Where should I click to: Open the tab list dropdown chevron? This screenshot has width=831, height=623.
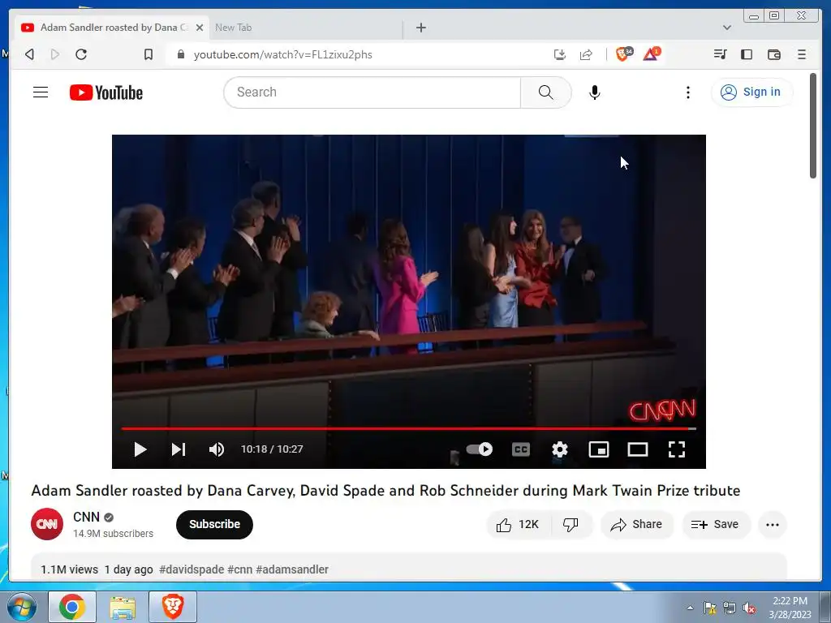coord(727,28)
